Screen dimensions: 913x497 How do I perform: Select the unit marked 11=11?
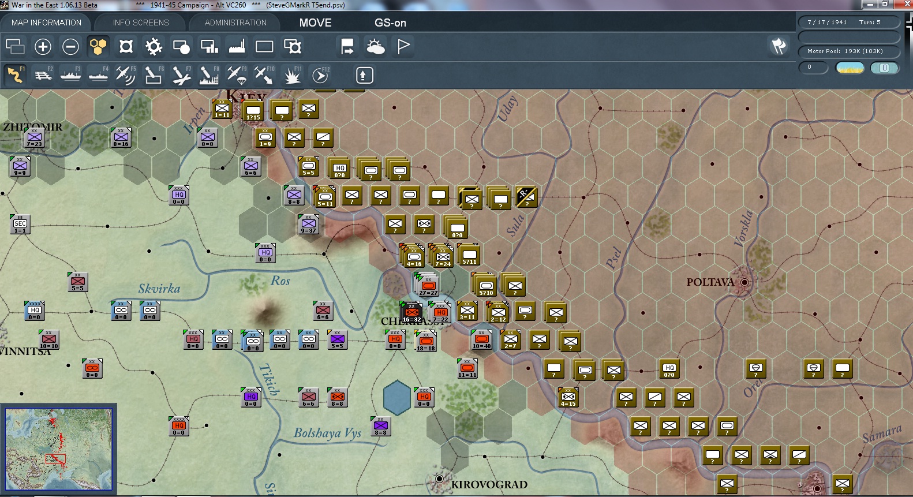click(467, 368)
